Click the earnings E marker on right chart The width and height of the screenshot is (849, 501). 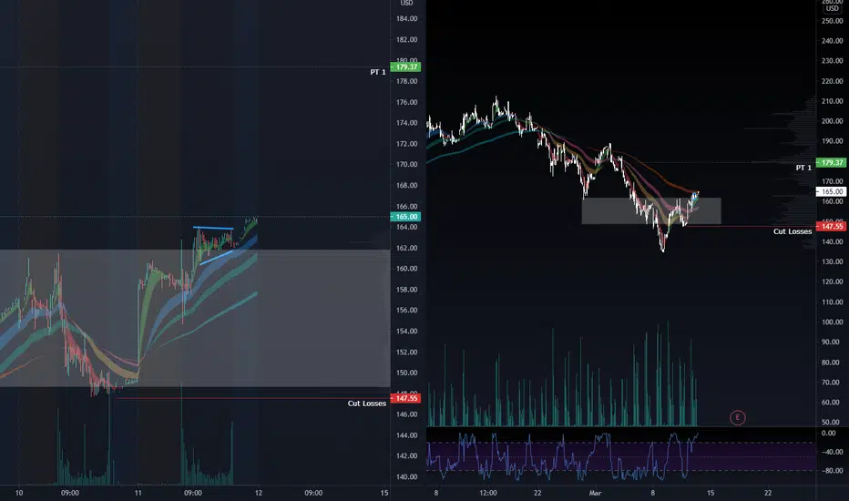click(737, 417)
